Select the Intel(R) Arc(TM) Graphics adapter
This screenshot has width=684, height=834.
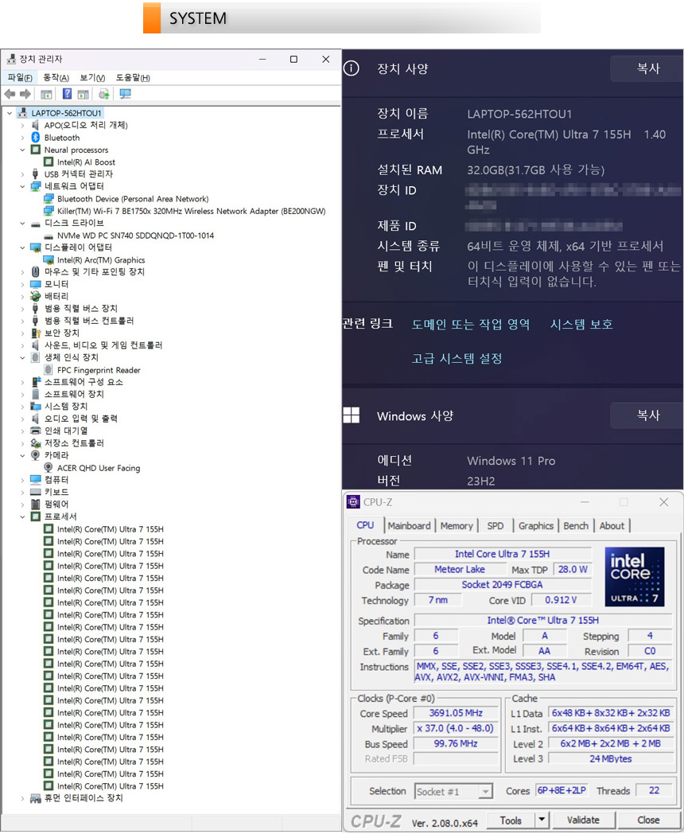101,260
